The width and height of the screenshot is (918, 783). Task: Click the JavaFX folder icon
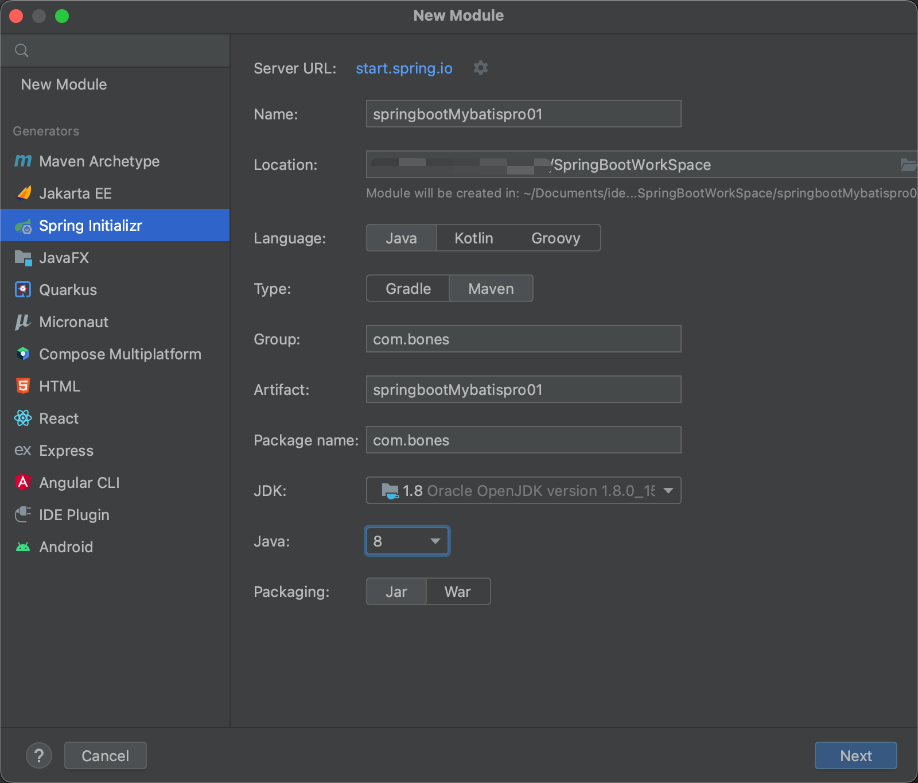[23, 258]
